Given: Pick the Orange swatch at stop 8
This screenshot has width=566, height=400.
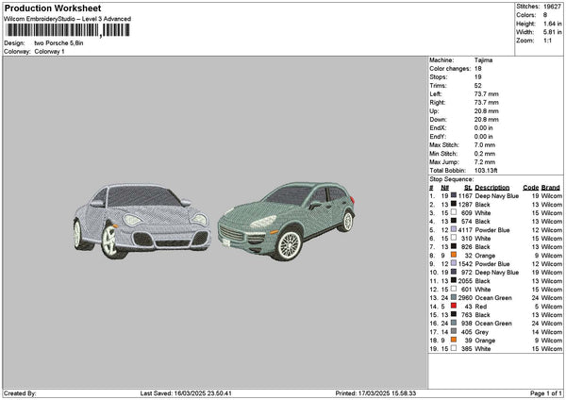Looking at the screenshot, I should tap(454, 255).
